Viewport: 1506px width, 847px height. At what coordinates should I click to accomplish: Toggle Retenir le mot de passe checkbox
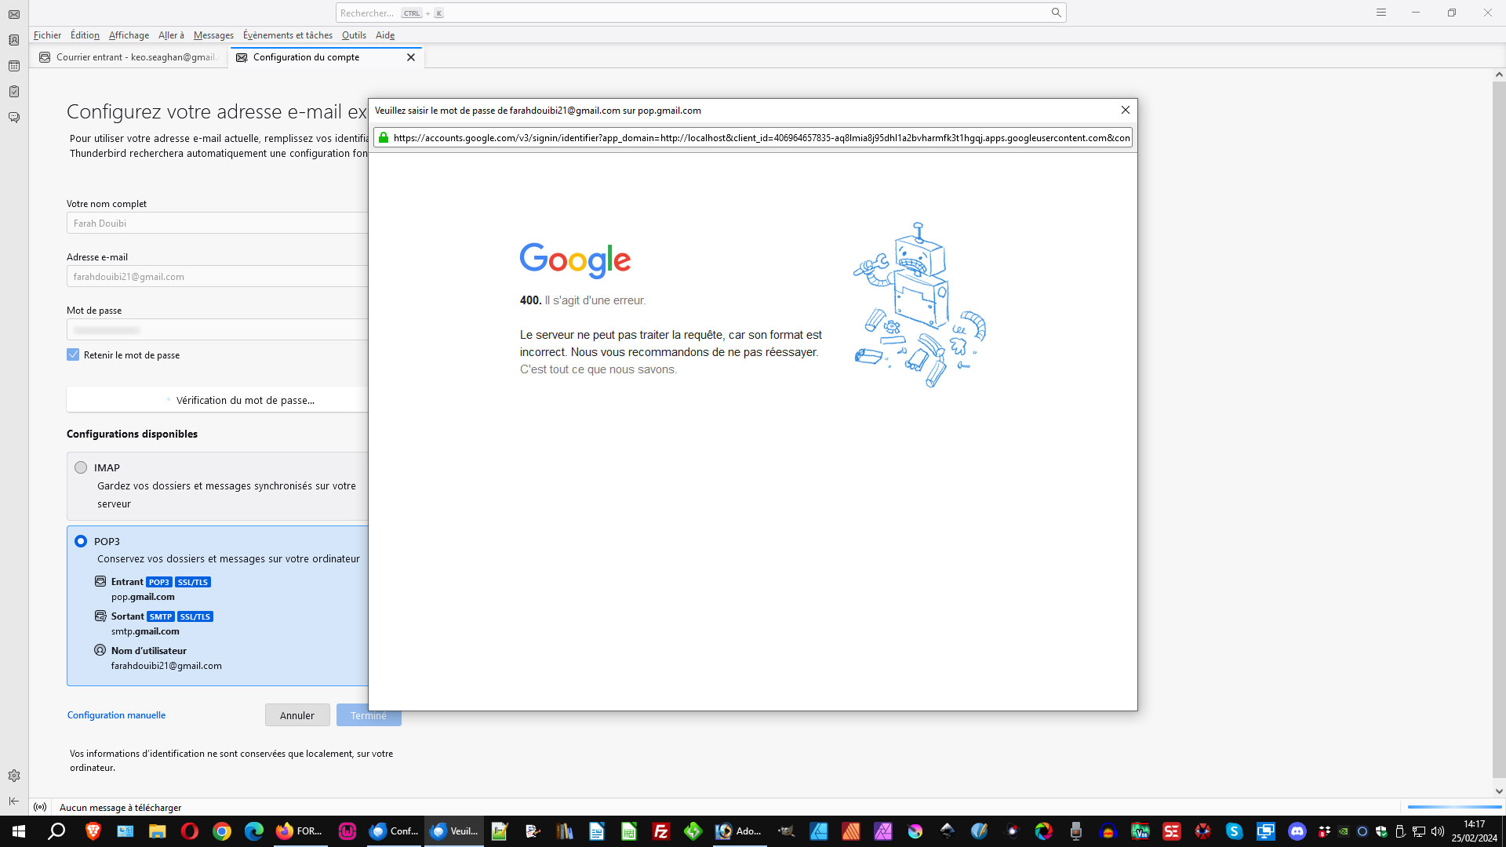[73, 355]
